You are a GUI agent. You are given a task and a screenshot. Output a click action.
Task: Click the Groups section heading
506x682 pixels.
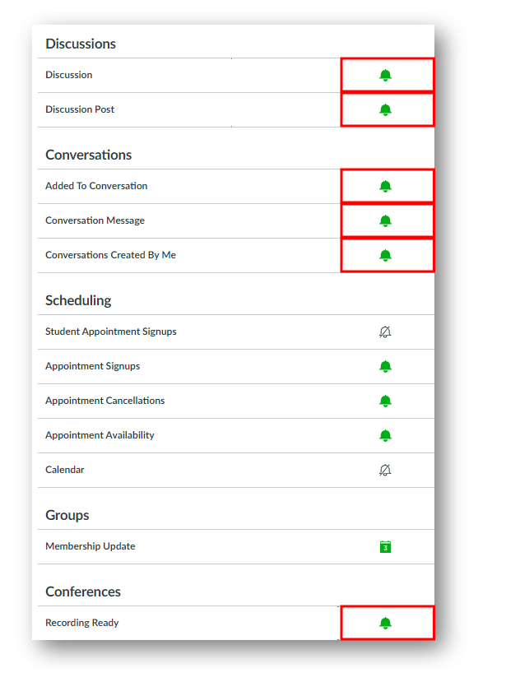point(67,515)
